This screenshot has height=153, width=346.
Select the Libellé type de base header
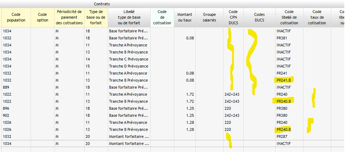(x=129, y=18)
